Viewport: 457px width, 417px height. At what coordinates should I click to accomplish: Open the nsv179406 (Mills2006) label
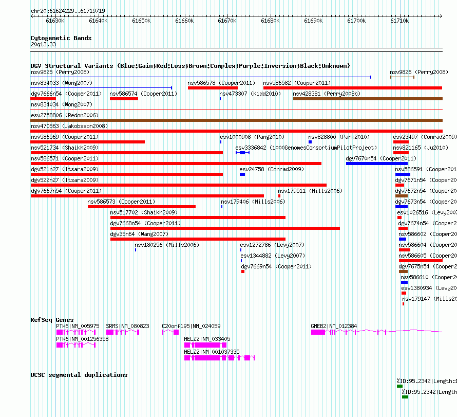[x=253, y=202]
